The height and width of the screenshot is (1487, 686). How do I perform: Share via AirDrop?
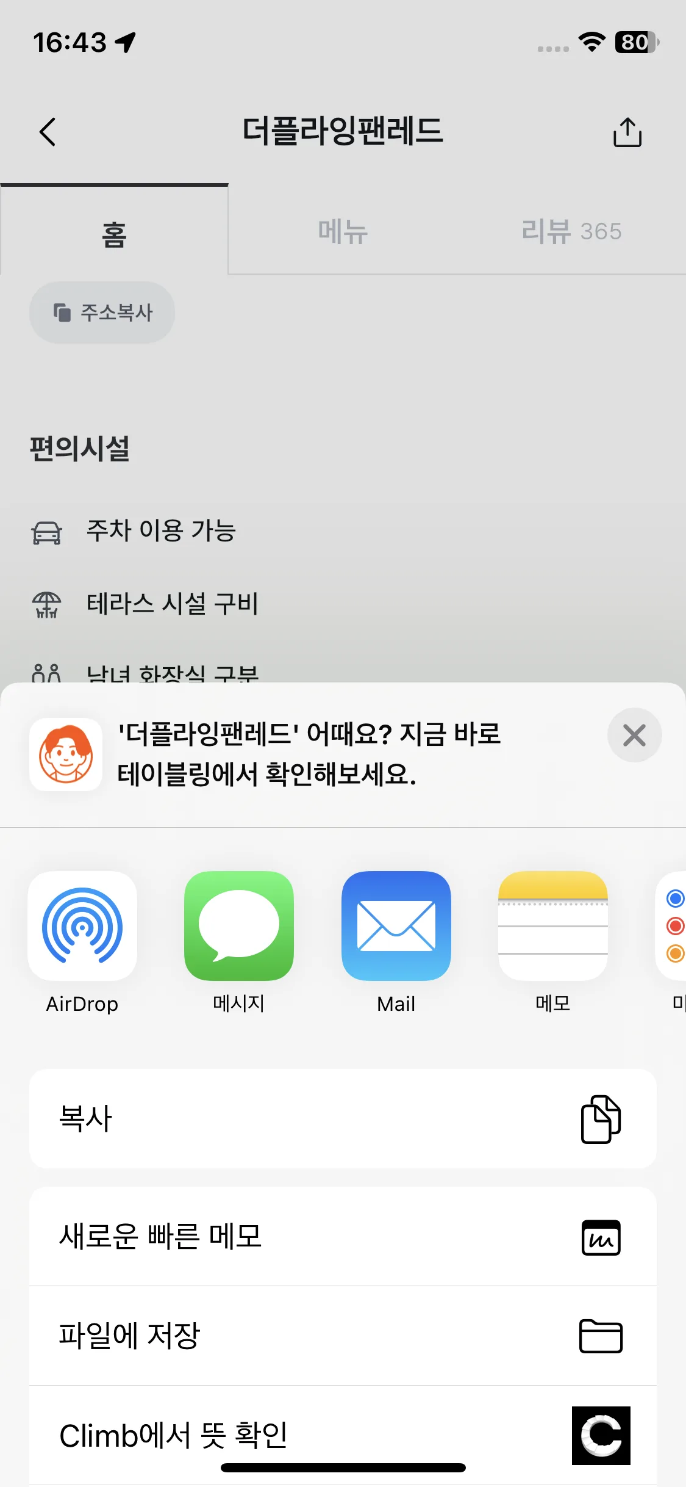pos(82,942)
